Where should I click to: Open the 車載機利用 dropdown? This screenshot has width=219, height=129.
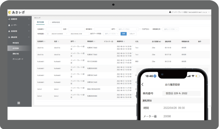(171, 29)
